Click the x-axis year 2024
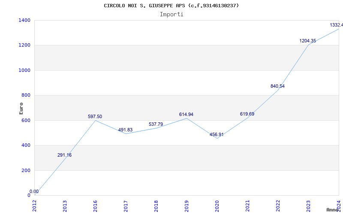343x214 pixels. tap(339, 206)
